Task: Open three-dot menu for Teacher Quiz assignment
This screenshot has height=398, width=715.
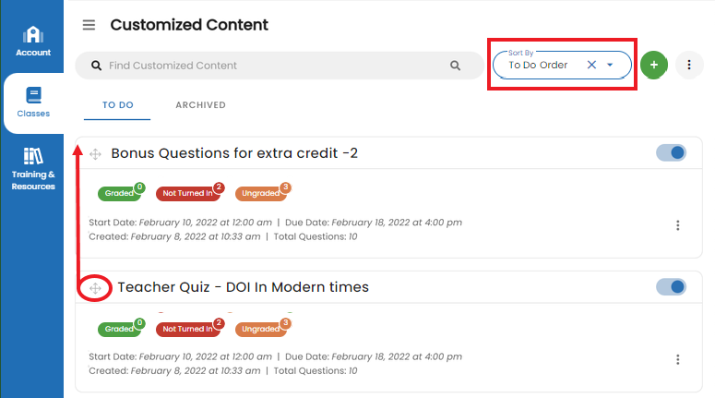Action: 677,359
